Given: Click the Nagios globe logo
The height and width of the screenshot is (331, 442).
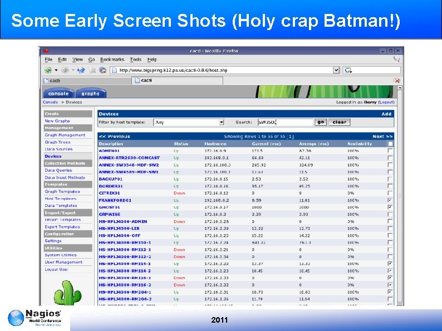Looking at the screenshot, I should tap(16, 318).
